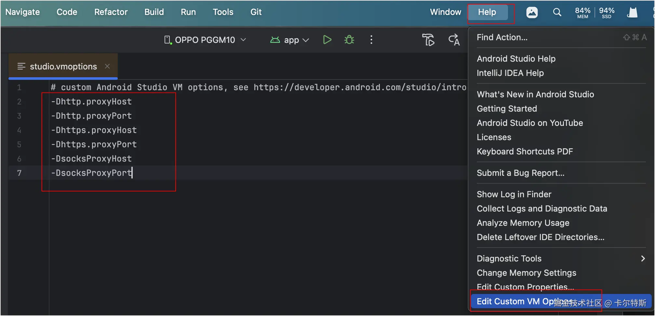Open the Build menu

pos(154,12)
